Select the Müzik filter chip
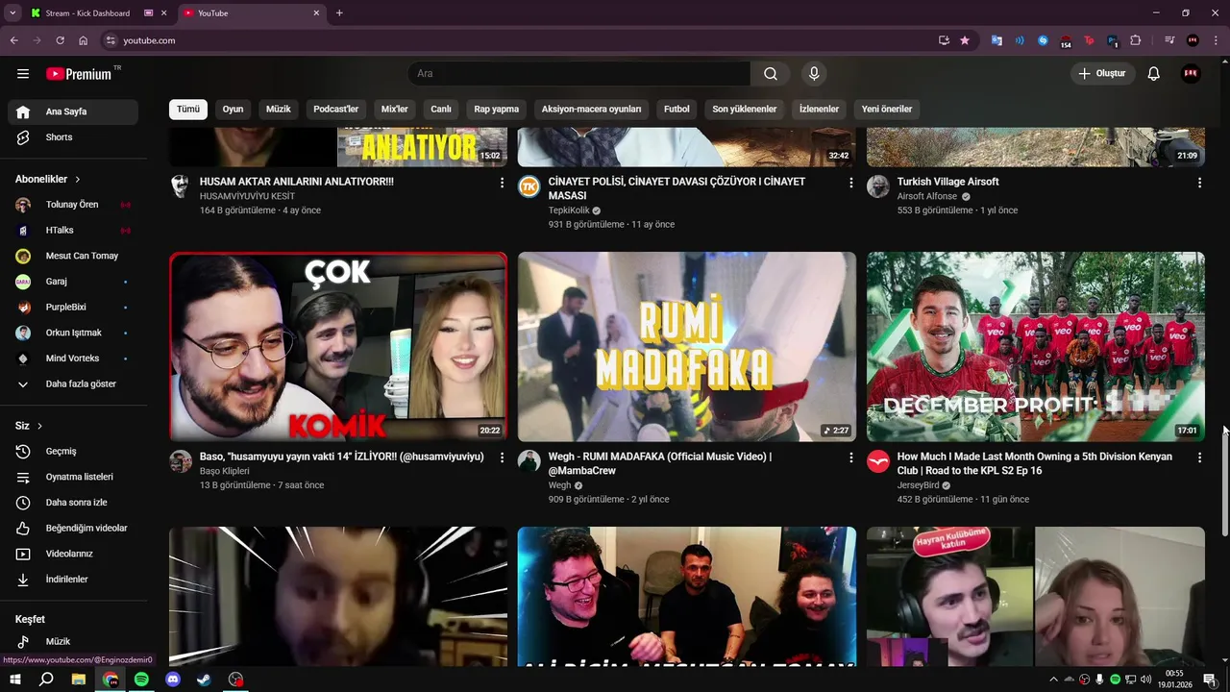 (279, 110)
